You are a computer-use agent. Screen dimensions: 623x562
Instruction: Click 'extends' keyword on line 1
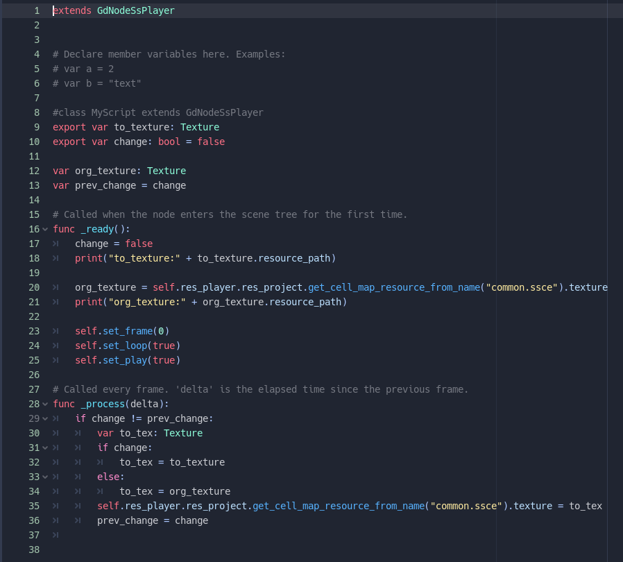[x=72, y=10]
